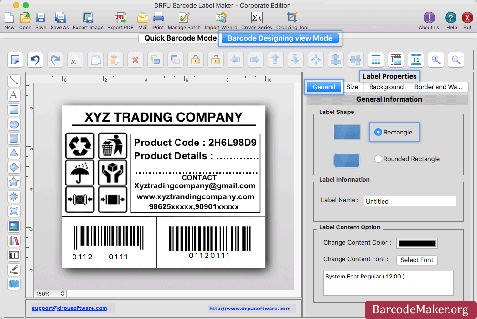Click the Lock object padlock icon
The height and width of the screenshot is (319, 477).
pyautogui.click(x=195, y=60)
